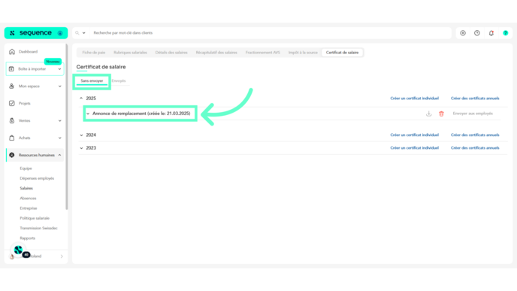
Task: Click the sidebar vertical scrollbar
Action: point(67,126)
